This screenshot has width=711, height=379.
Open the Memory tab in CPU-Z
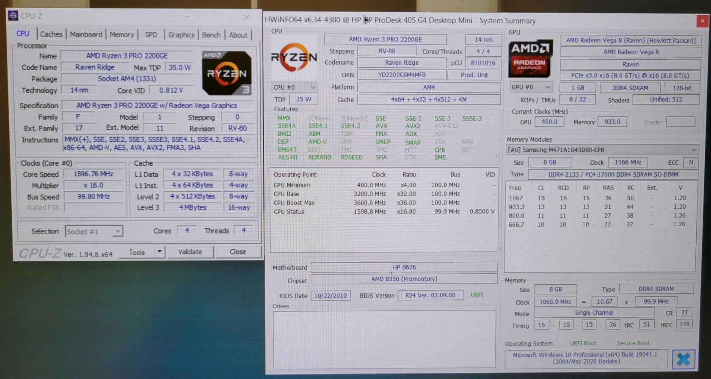[x=122, y=35]
